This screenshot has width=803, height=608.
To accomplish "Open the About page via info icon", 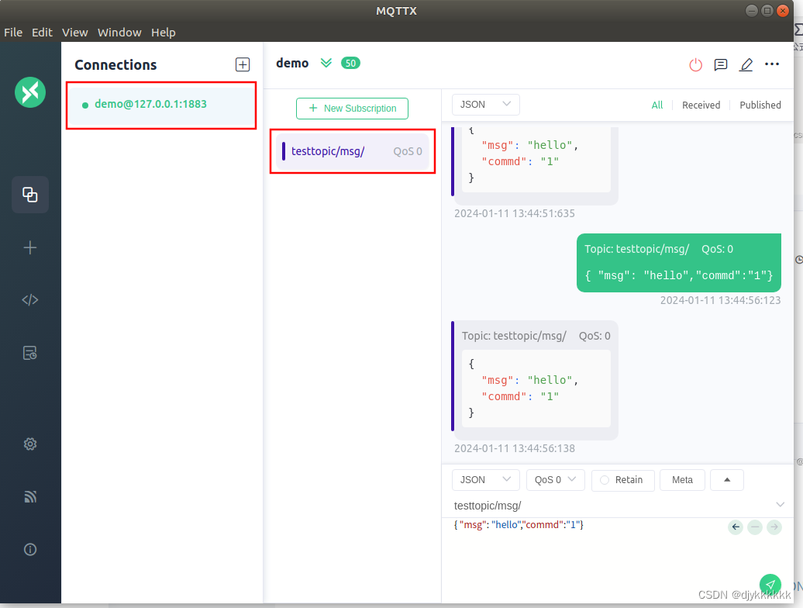I will (x=30, y=549).
